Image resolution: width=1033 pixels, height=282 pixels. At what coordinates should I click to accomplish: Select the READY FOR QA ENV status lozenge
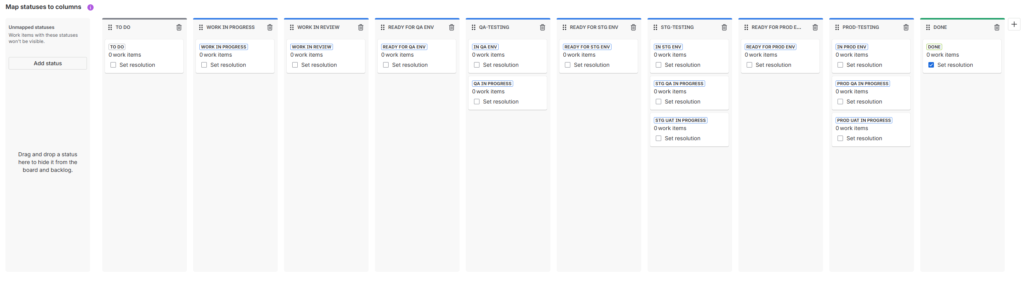point(404,47)
